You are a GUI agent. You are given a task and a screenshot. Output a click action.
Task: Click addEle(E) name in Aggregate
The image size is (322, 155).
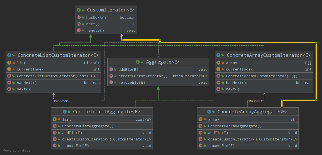point(128,70)
